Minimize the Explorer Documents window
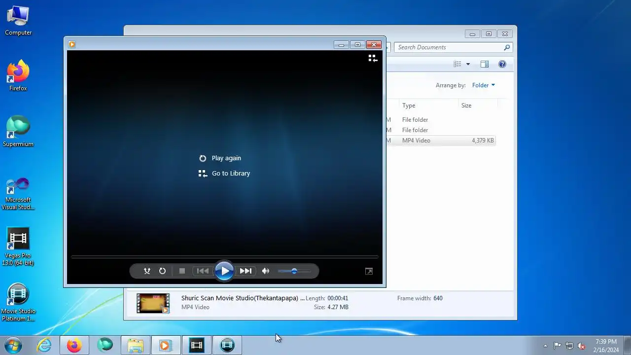The width and height of the screenshot is (631, 355). (472, 34)
